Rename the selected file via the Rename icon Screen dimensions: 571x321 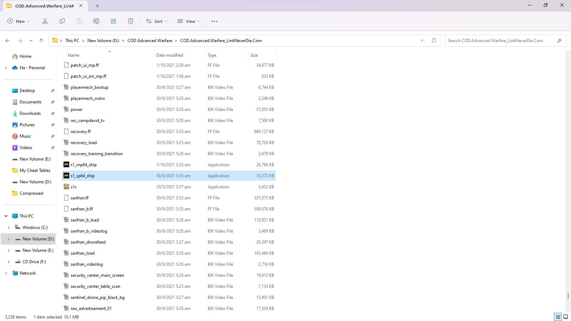pyautogui.click(x=96, y=21)
